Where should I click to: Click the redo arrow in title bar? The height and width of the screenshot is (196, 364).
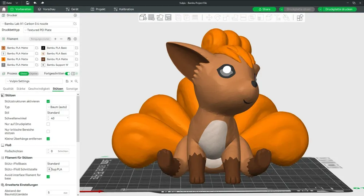pos(42,3)
